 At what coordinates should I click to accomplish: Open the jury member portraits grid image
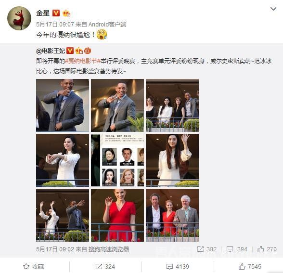(x=117, y=160)
